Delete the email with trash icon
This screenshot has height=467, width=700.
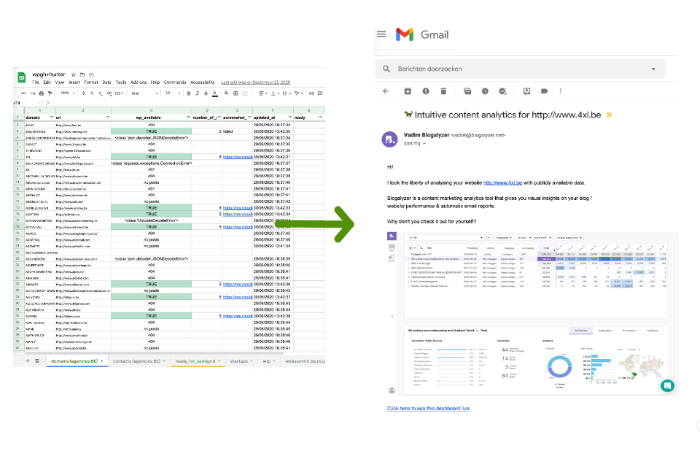pyautogui.click(x=443, y=91)
